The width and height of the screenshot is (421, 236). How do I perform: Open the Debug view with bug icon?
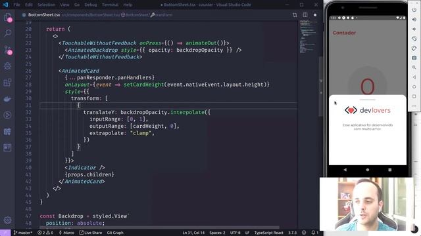coord(7,66)
